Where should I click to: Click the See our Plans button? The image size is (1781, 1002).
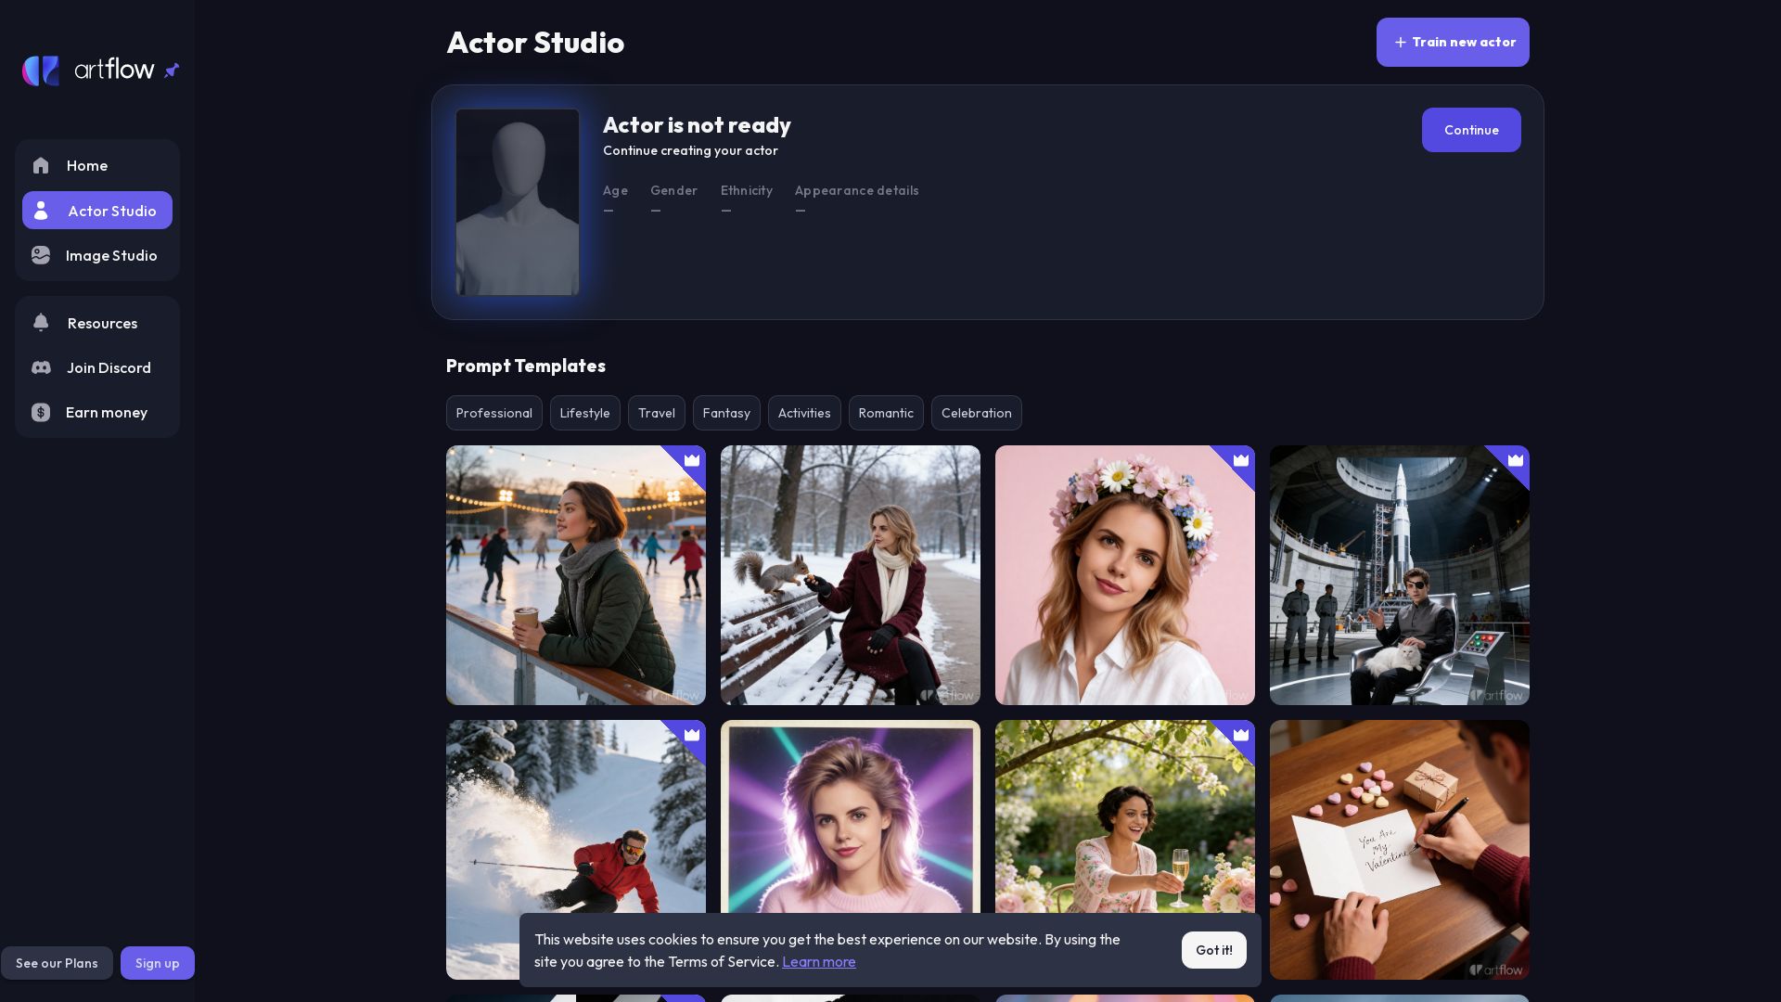pyautogui.click(x=57, y=963)
